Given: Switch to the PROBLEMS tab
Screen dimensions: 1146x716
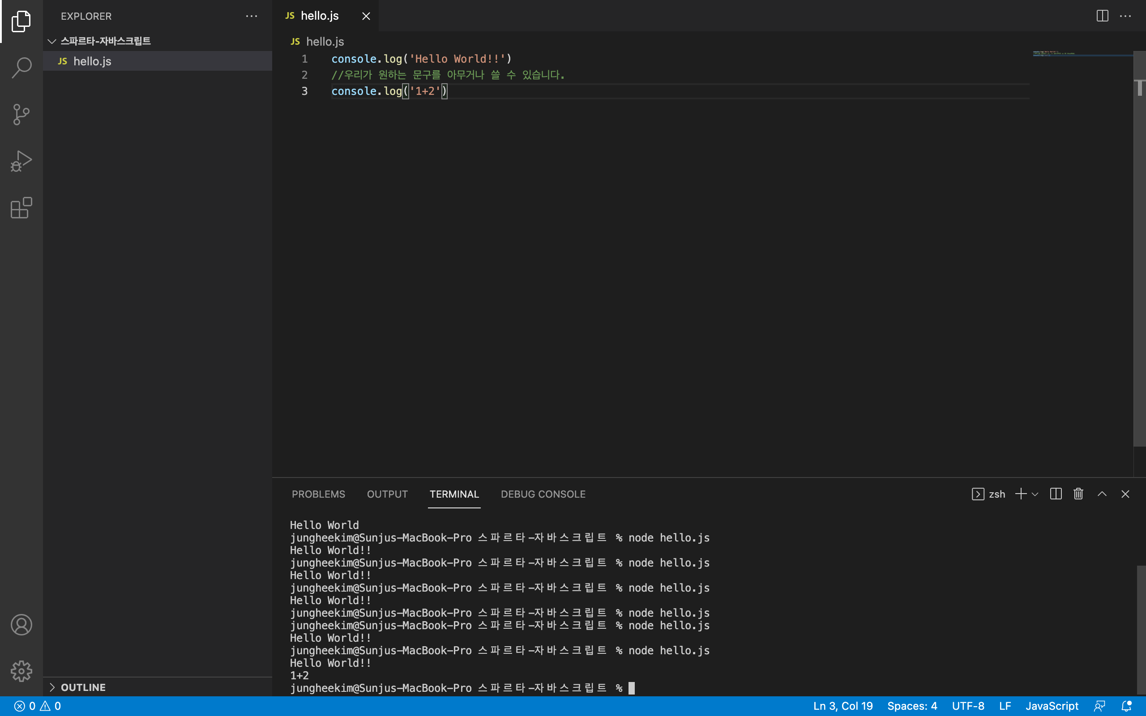Looking at the screenshot, I should click(x=318, y=494).
